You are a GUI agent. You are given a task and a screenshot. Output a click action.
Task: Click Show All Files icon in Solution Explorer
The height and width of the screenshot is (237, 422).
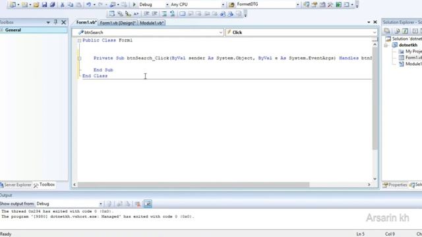[x=397, y=31]
